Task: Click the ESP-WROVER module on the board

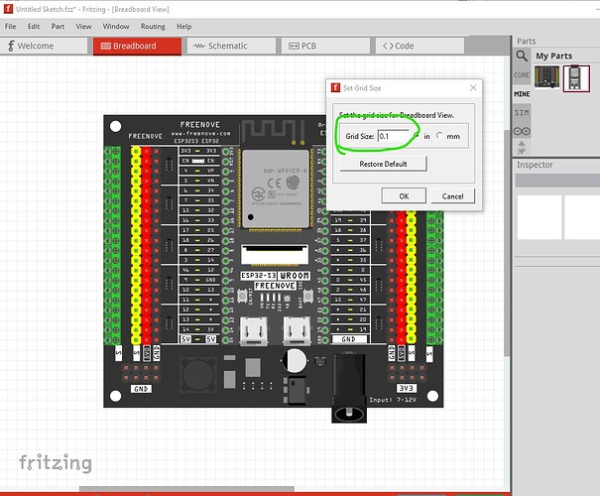Action: click(x=276, y=188)
